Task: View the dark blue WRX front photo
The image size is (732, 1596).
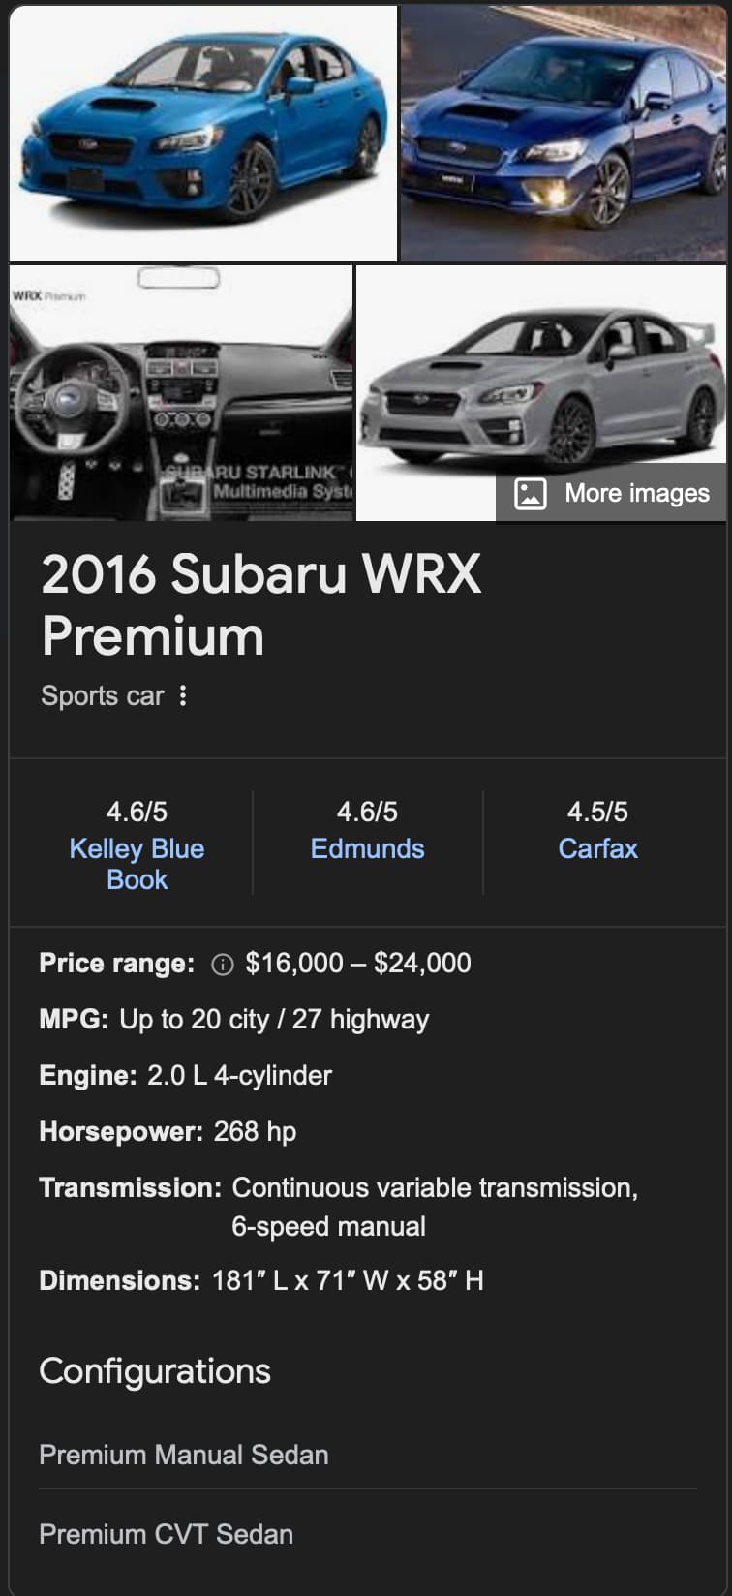Action: (564, 134)
